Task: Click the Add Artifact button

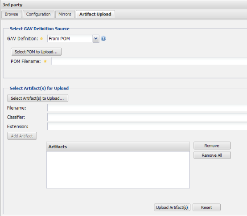Action: click(22, 136)
